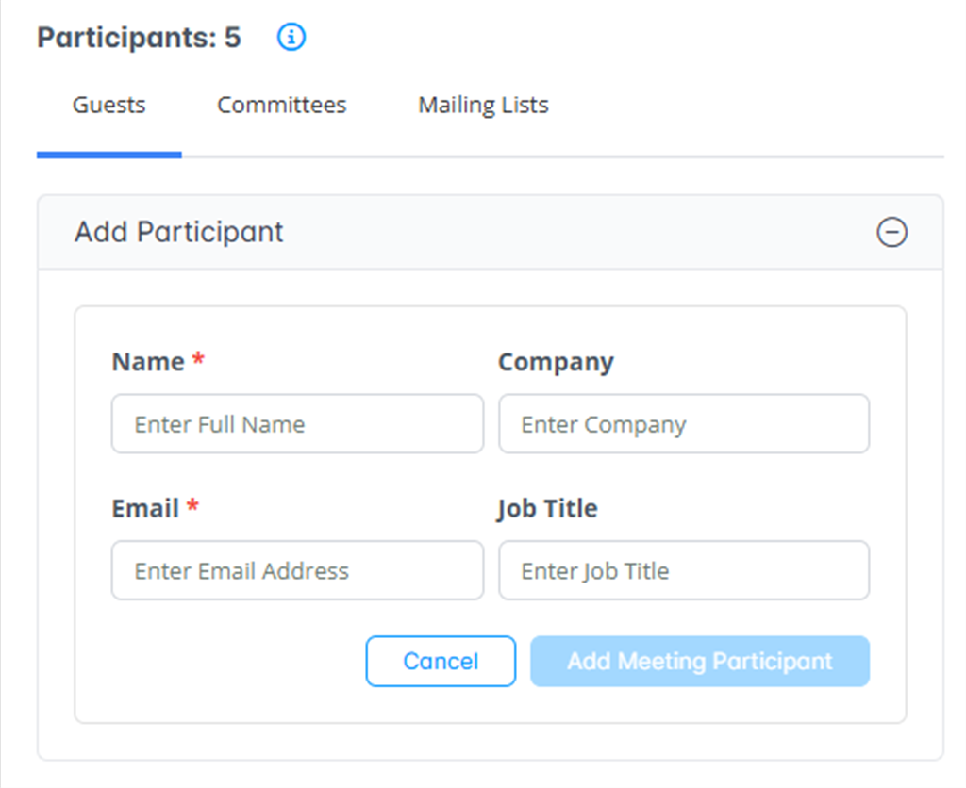This screenshot has width=966, height=788.
Task: Click the Enter Full Name field
Action: (297, 424)
